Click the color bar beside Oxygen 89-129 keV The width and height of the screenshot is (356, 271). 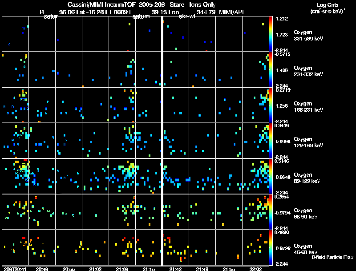pos(271,176)
